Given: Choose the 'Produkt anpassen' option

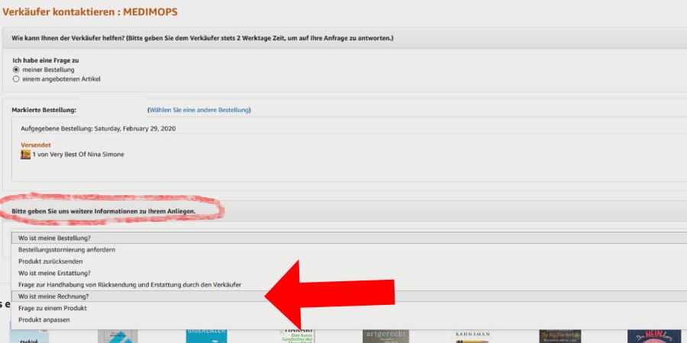Looking at the screenshot, I should pyautogui.click(x=44, y=319).
